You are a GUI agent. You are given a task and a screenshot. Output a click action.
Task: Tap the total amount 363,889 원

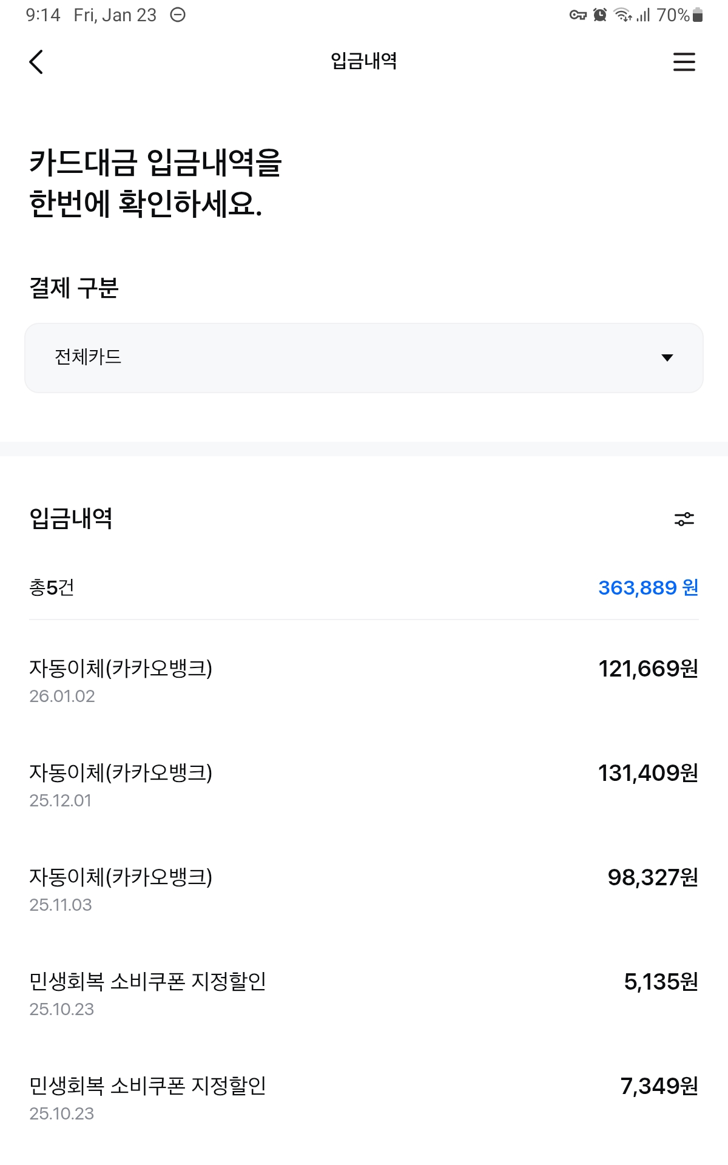click(x=648, y=587)
